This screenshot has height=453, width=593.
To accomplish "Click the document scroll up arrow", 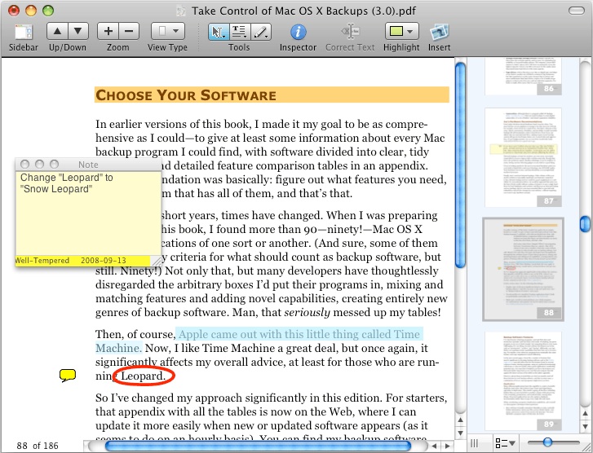I will click(460, 420).
